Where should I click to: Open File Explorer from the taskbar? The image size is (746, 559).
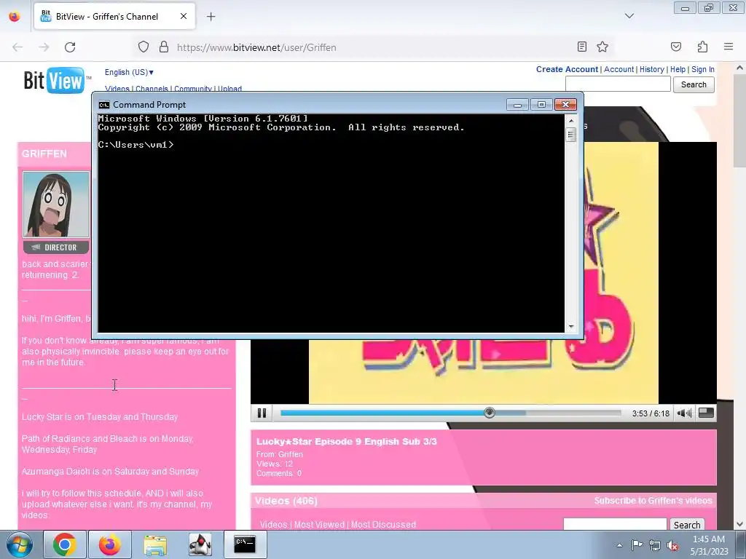155,544
